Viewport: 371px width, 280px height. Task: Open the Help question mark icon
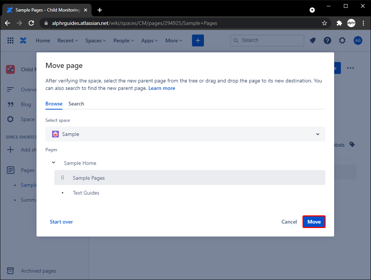click(327, 40)
